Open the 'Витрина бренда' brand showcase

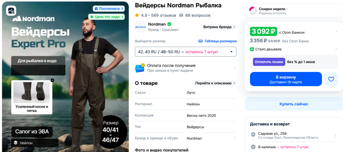click(219, 27)
